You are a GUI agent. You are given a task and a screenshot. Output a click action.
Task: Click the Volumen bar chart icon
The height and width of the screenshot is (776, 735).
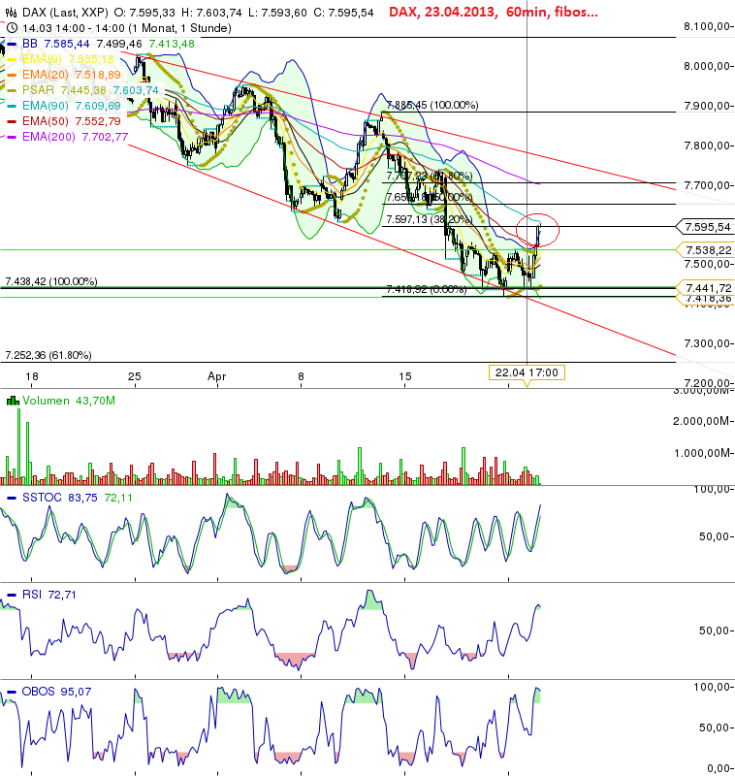click(13, 401)
